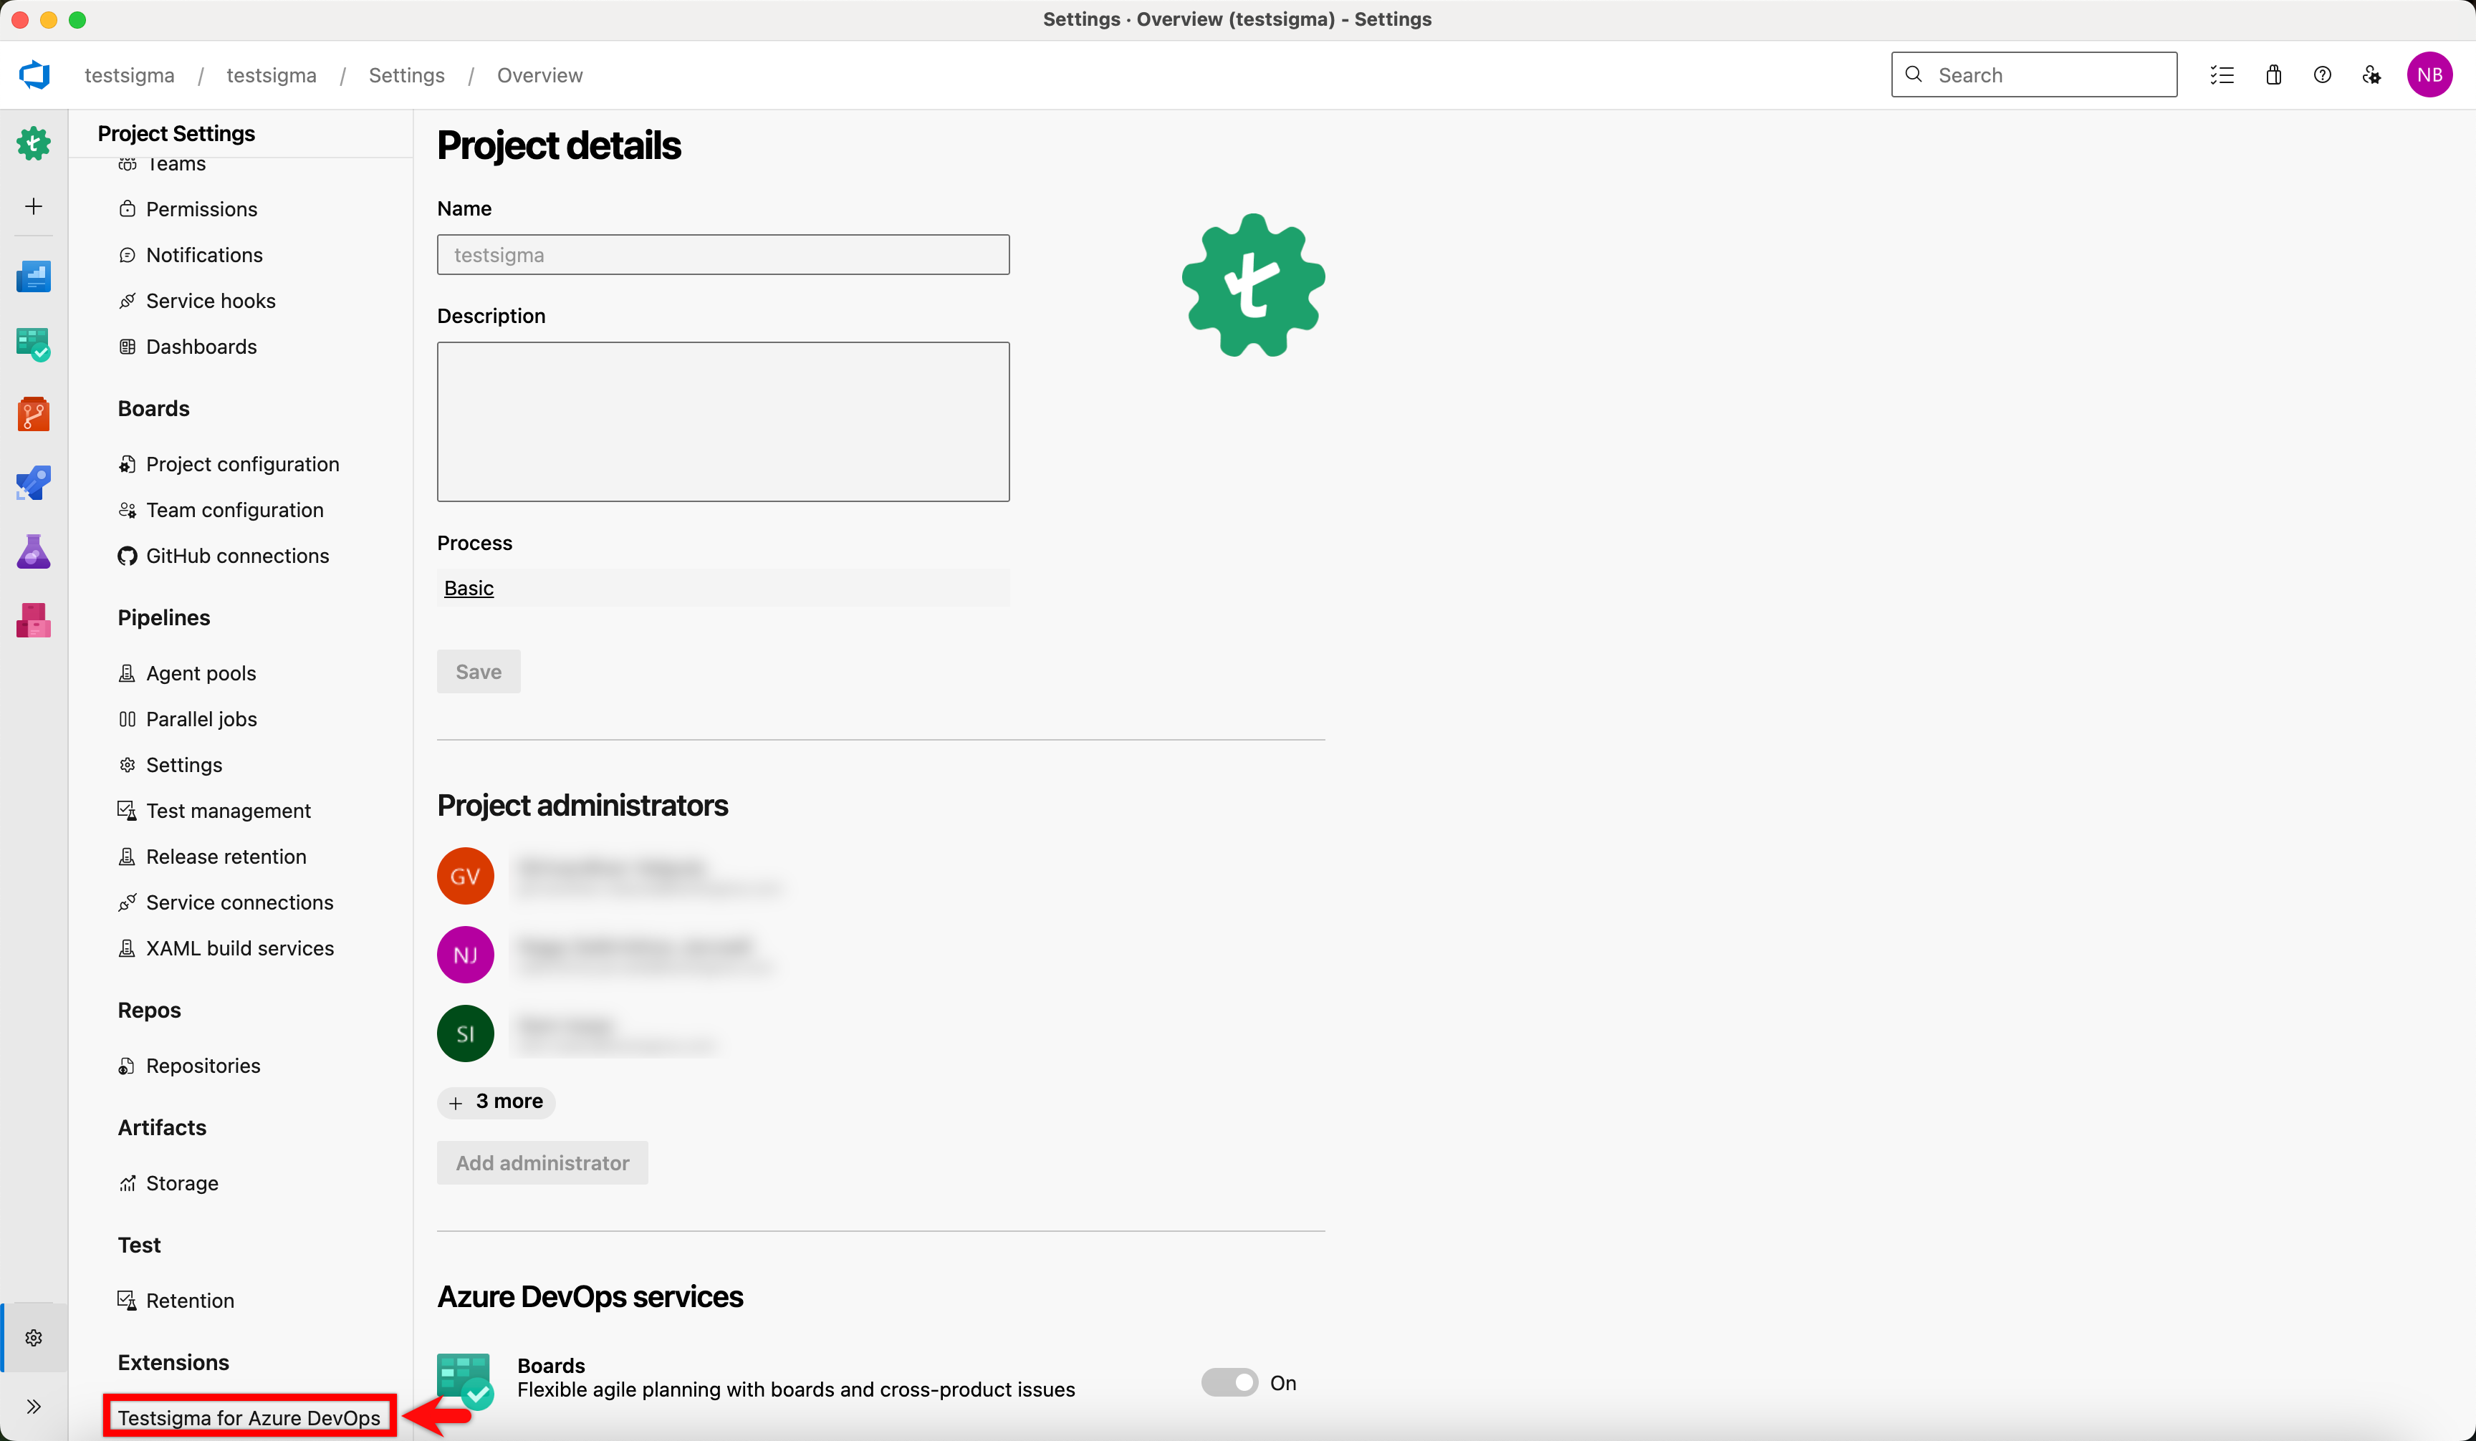Click the Permissions lock icon

(127, 209)
